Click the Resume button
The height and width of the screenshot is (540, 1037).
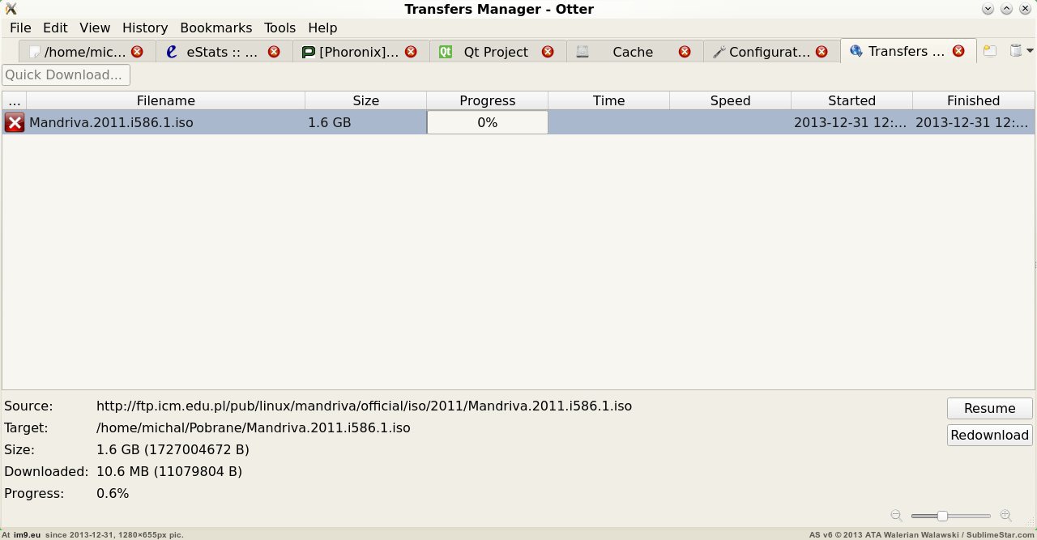point(989,408)
